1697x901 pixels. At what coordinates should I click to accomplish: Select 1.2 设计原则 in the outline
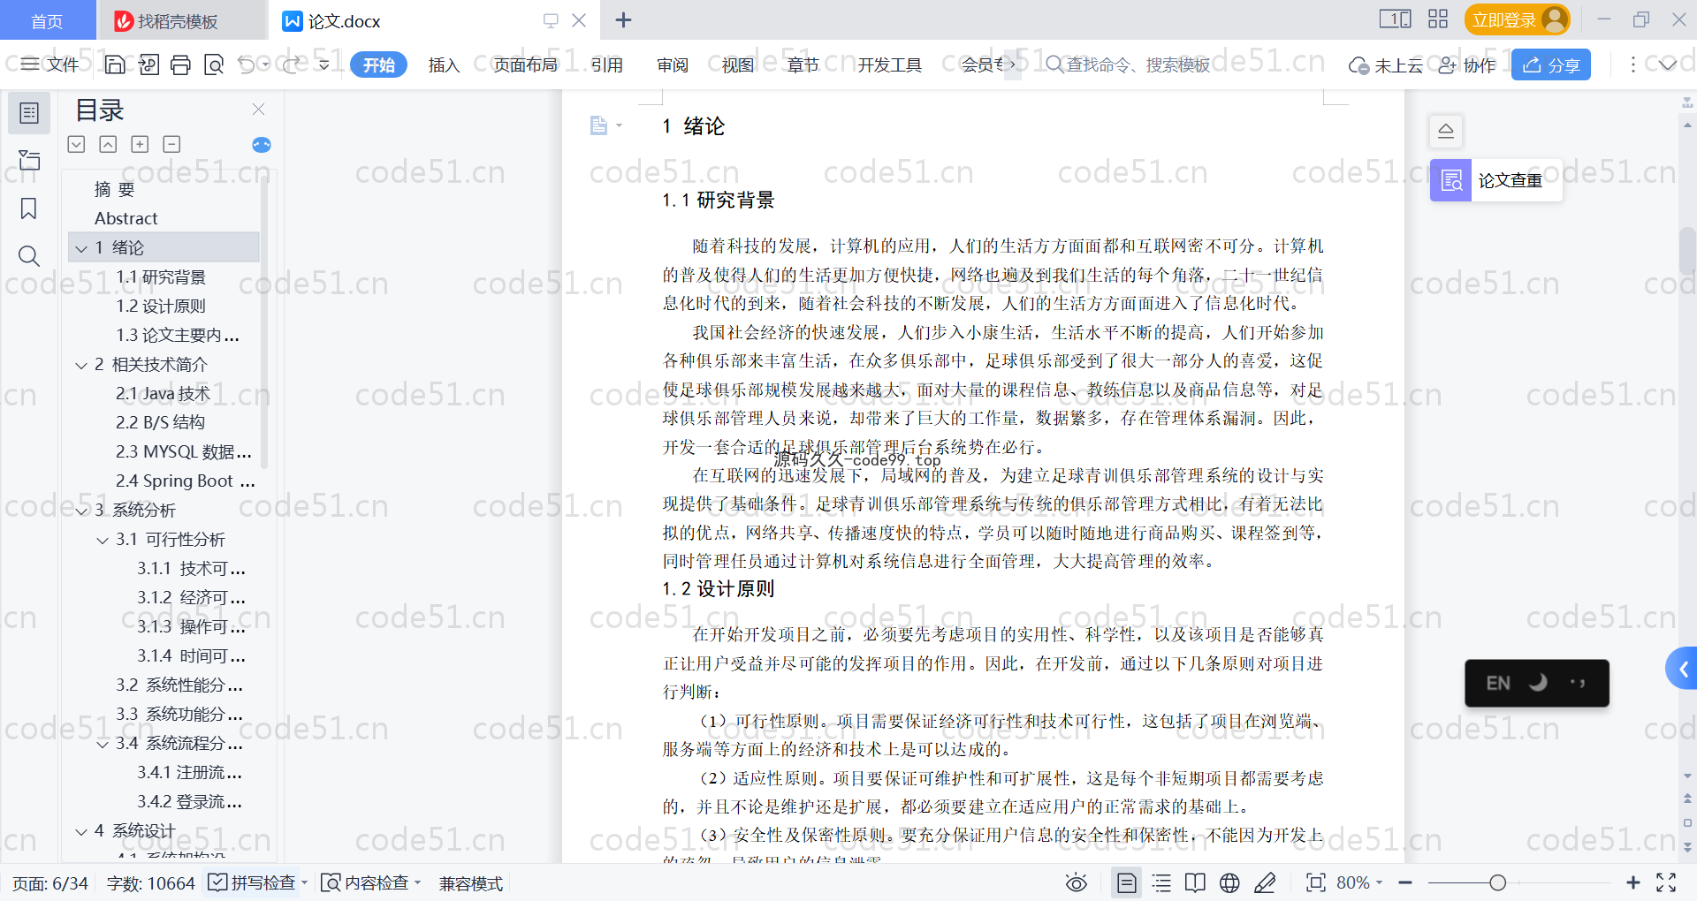161,307
